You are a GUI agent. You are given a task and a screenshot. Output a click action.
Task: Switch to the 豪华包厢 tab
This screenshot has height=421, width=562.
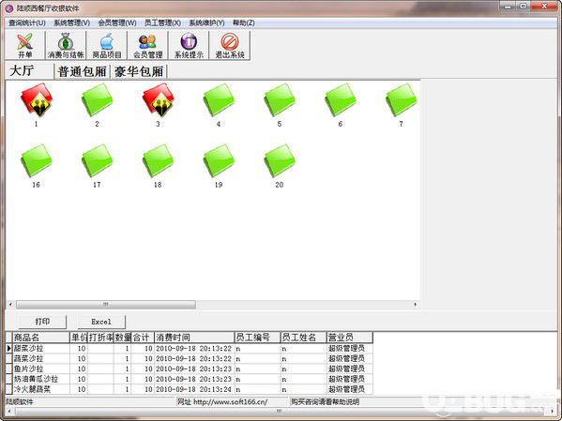(x=139, y=71)
